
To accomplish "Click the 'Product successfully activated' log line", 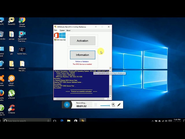I will (82, 92).
